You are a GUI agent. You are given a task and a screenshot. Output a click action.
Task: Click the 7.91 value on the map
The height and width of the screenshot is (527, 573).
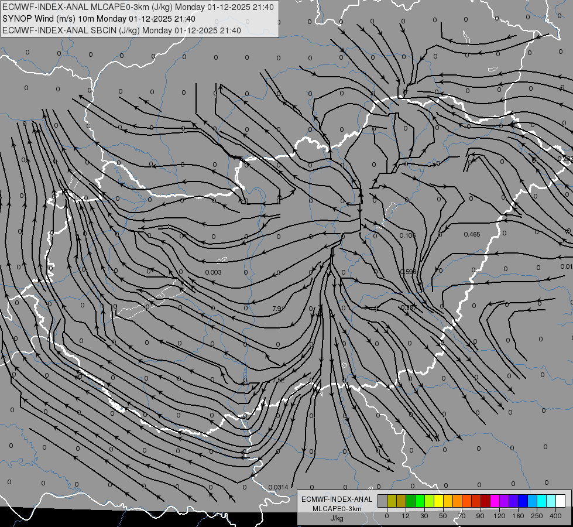click(x=278, y=309)
